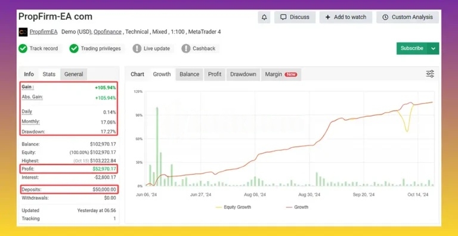This screenshot has width=458, height=236.
Task: Open Custom Analysis
Action: pyautogui.click(x=407, y=17)
